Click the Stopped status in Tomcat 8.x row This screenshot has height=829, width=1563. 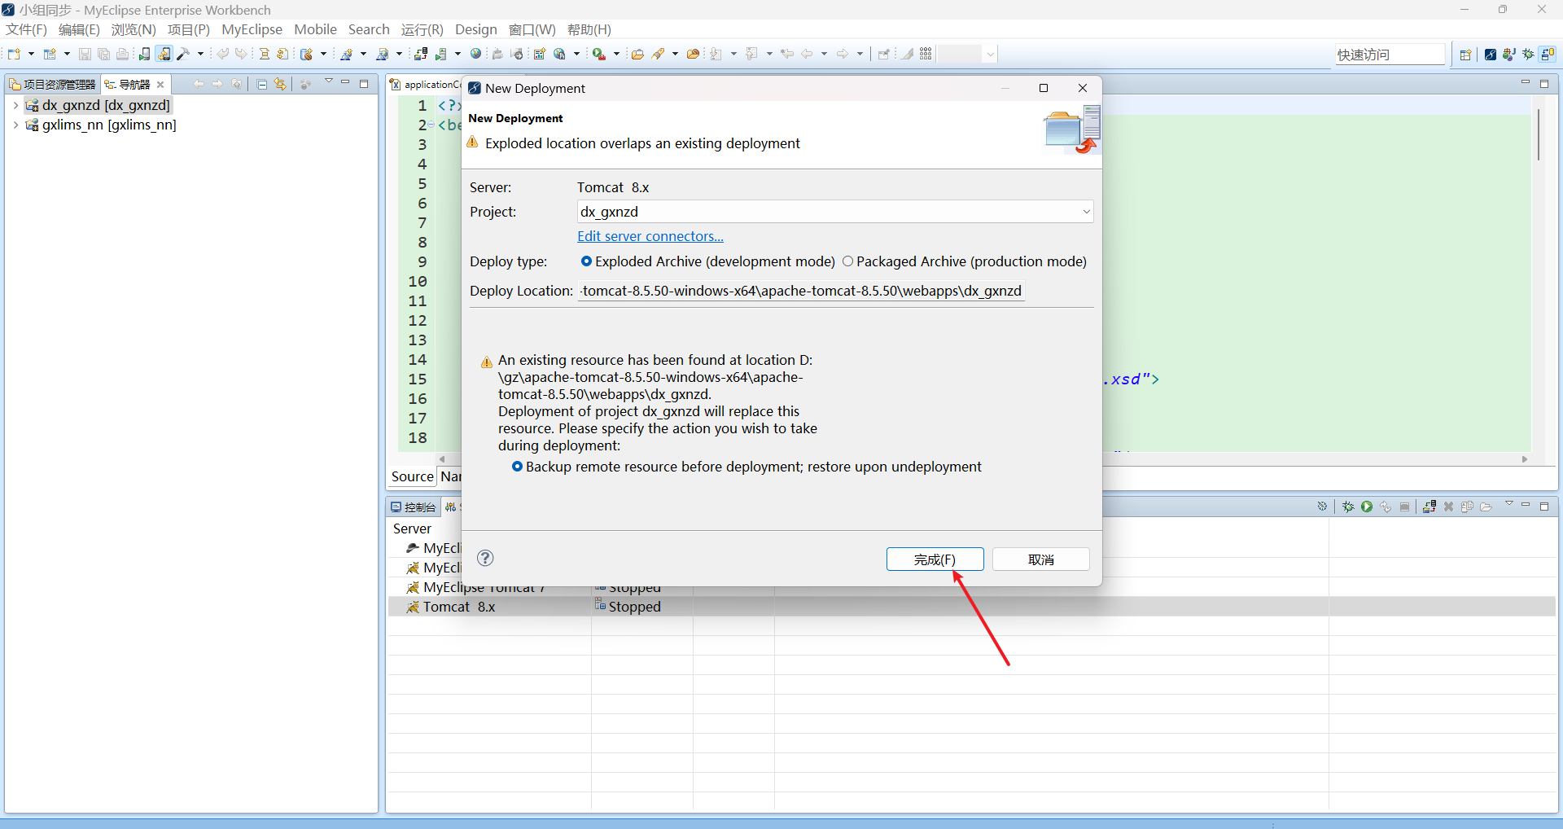634,607
